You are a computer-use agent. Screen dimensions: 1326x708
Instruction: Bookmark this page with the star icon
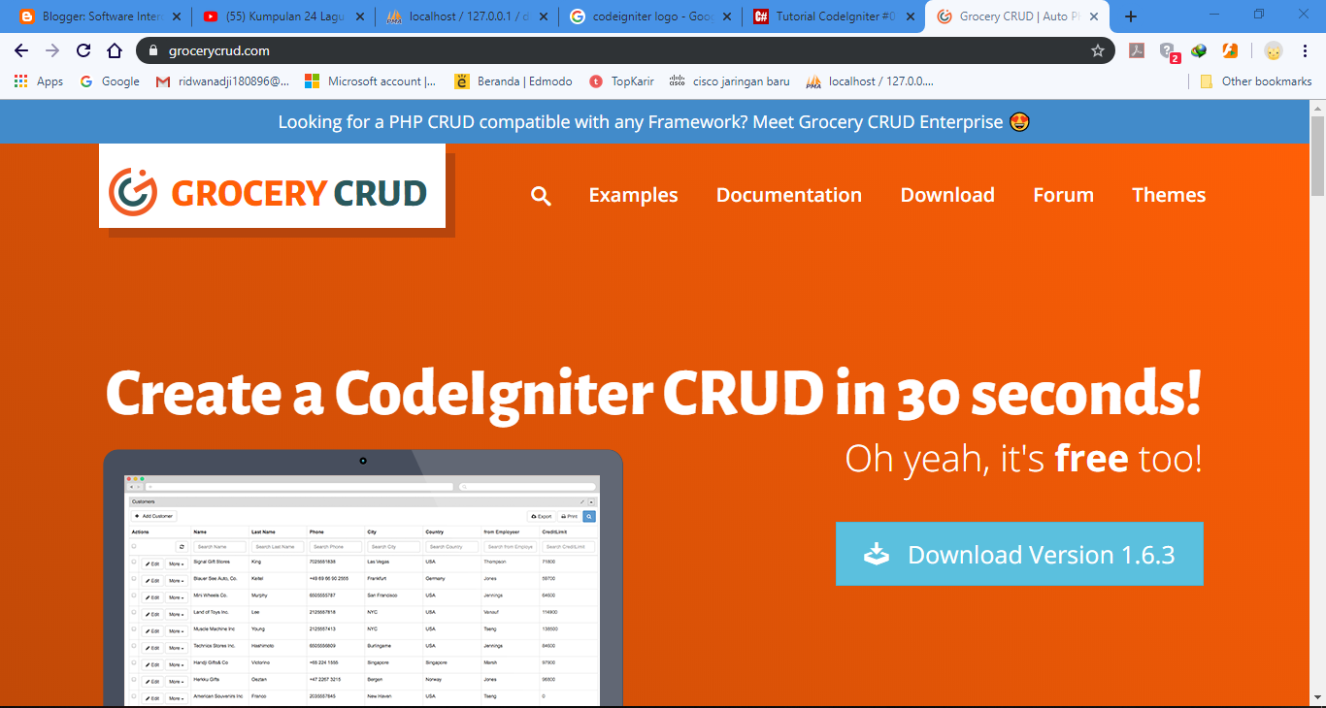[x=1098, y=50]
